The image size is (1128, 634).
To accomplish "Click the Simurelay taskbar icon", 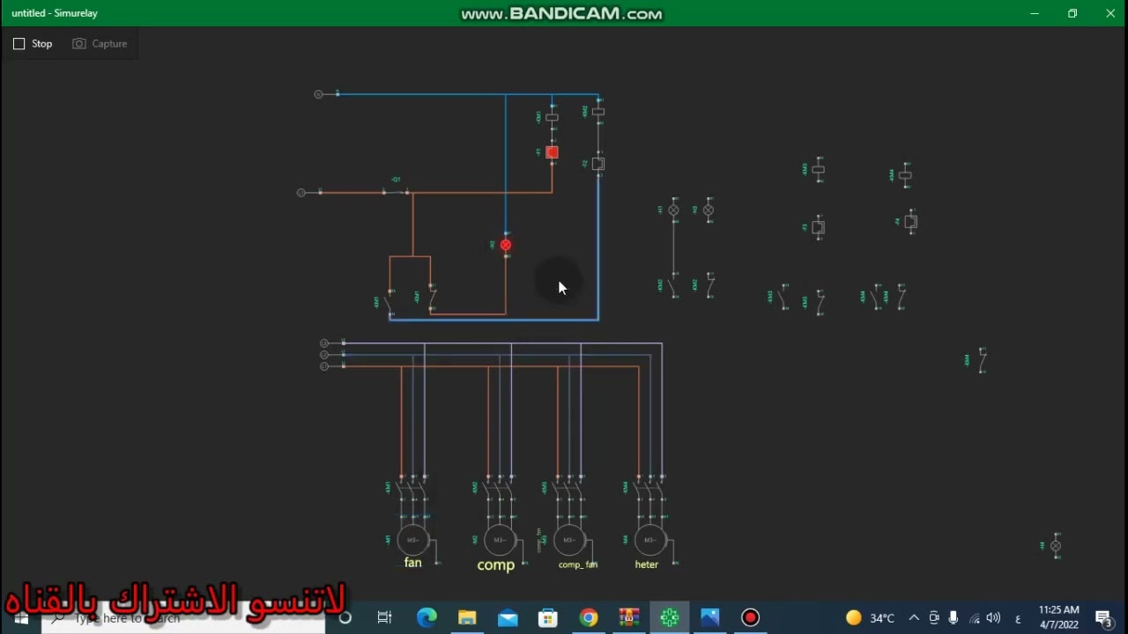I will click(x=670, y=617).
